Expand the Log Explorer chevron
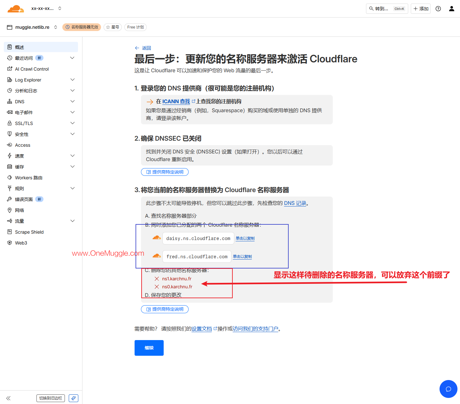The width and height of the screenshot is (460, 404). click(x=72, y=80)
